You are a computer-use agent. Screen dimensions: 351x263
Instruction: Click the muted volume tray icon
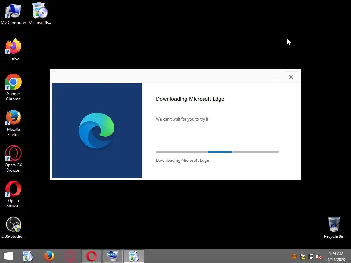(318, 256)
